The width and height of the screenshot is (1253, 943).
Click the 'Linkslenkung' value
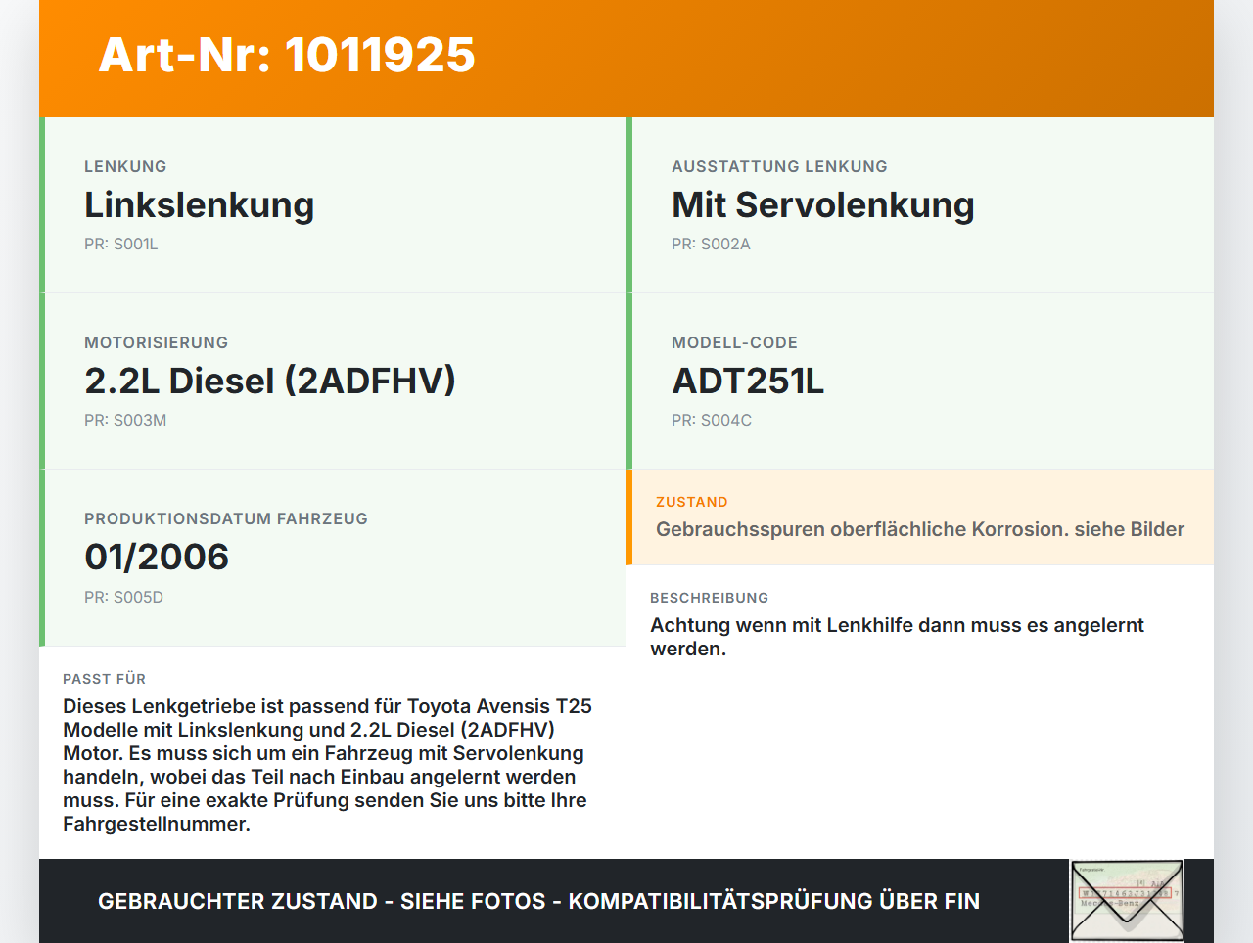200,204
